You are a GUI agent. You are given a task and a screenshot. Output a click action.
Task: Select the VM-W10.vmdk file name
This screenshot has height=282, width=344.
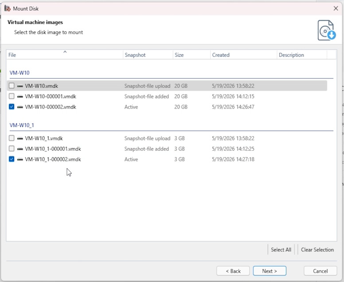click(x=42, y=86)
